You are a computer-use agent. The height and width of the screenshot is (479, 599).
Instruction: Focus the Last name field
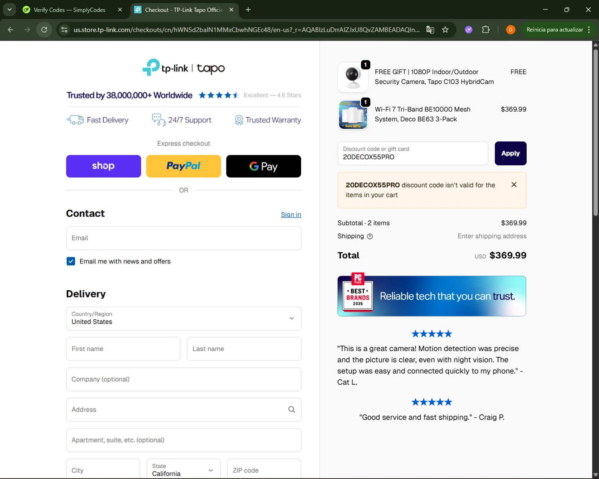[244, 349]
